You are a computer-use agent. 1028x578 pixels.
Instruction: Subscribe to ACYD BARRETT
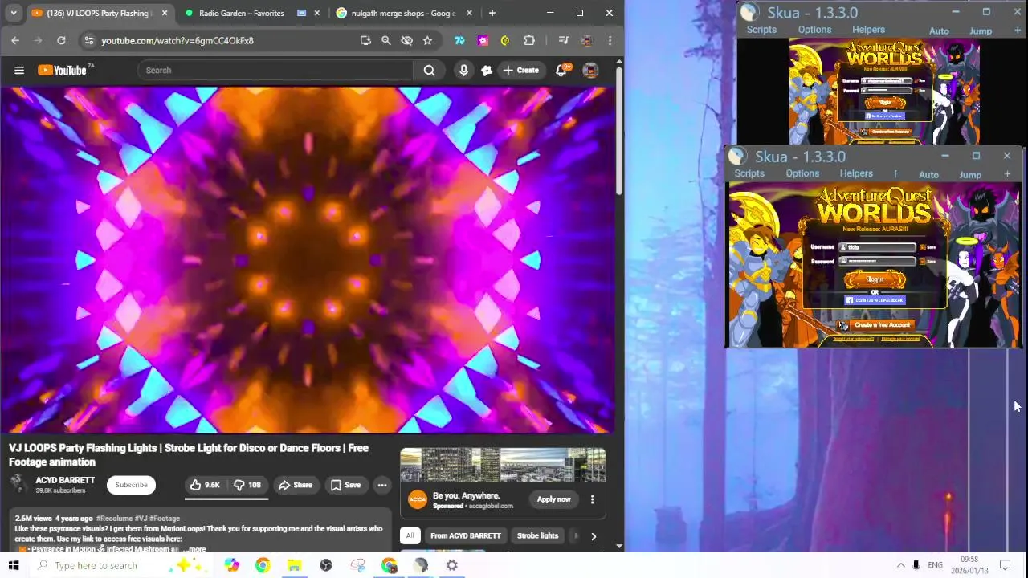(131, 485)
